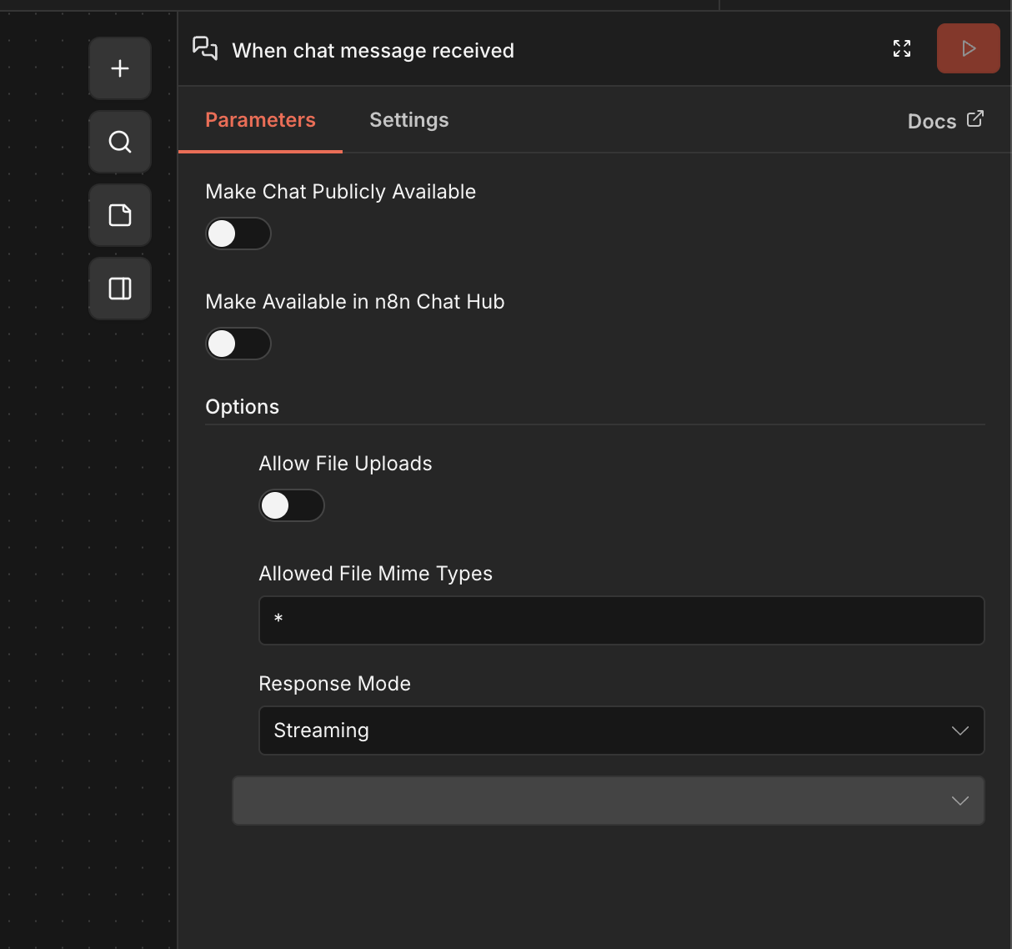Open the Docs link
This screenshot has height=949, width=1012.
(x=931, y=121)
